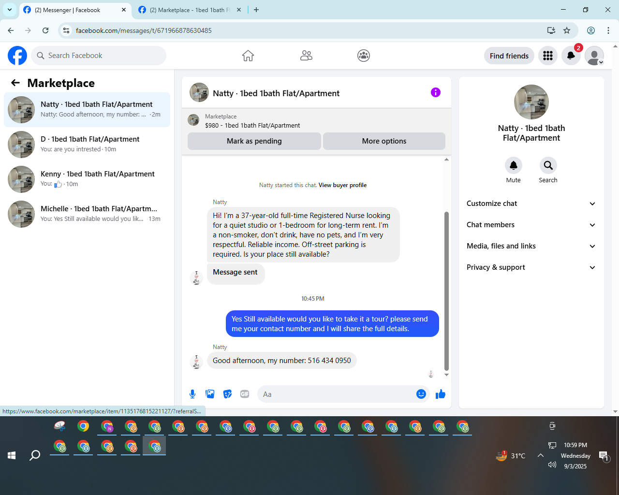Open the Natty conversation in the list

87,110
